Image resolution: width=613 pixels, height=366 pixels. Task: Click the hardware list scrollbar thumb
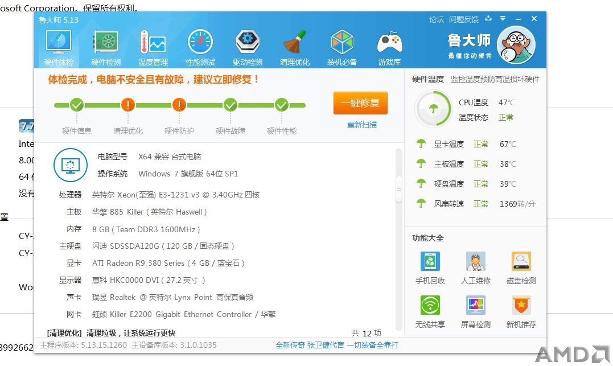(399, 189)
